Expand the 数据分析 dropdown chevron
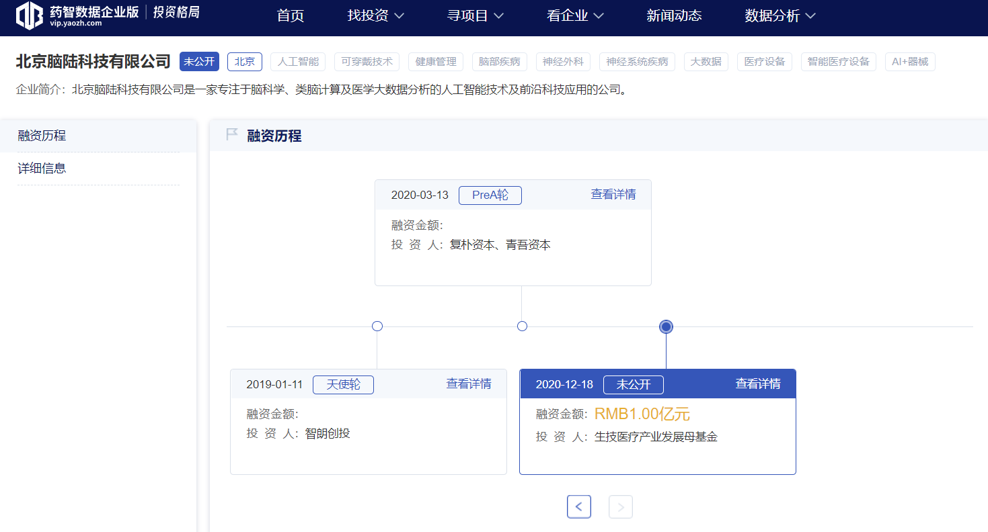 click(810, 16)
